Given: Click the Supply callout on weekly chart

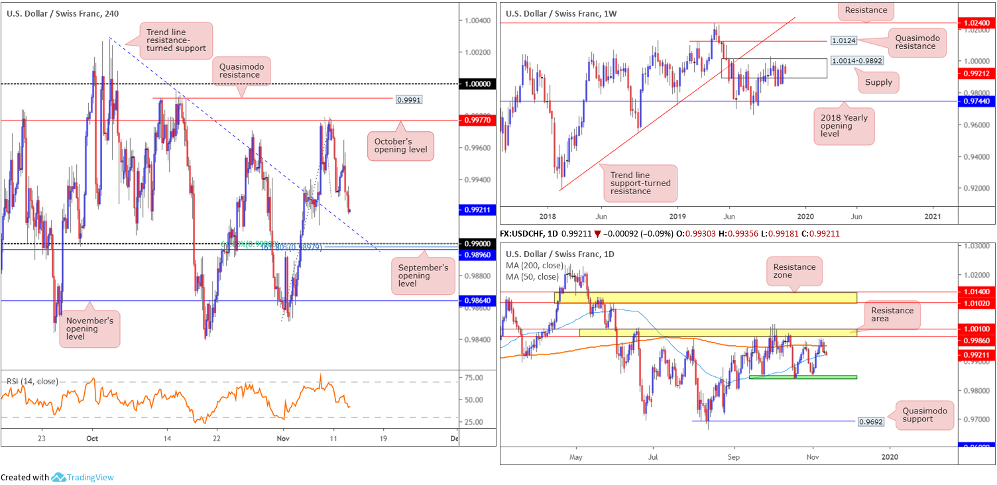Looking at the screenshot, I should 880,82.
